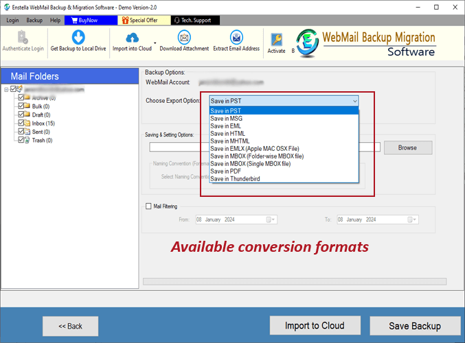Click the Enstella logo in header
The width and height of the screenshot is (465, 343).
point(307,43)
